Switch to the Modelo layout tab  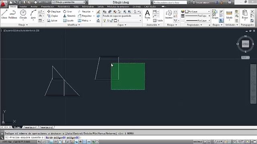click(x=17, y=127)
